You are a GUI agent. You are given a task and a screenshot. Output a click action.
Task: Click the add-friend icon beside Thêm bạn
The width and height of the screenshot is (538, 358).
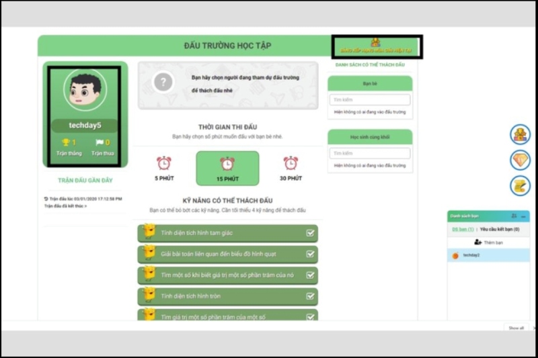tap(477, 242)
